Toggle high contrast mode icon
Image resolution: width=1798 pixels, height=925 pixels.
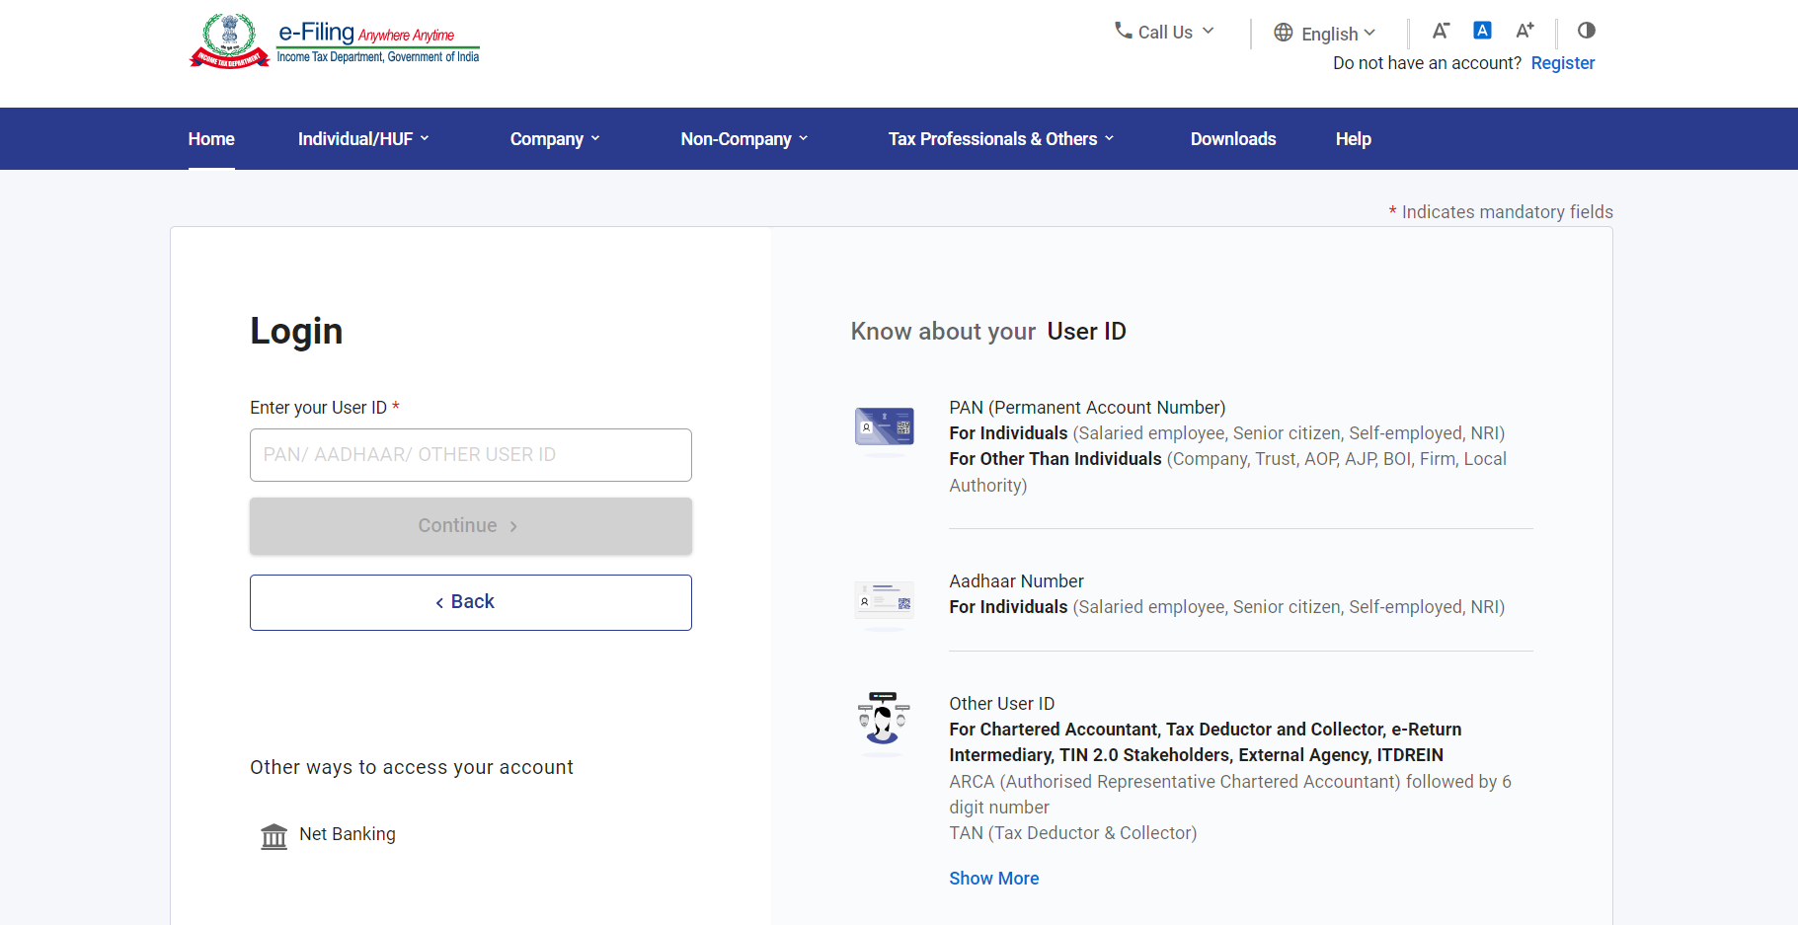[1586, 31]
